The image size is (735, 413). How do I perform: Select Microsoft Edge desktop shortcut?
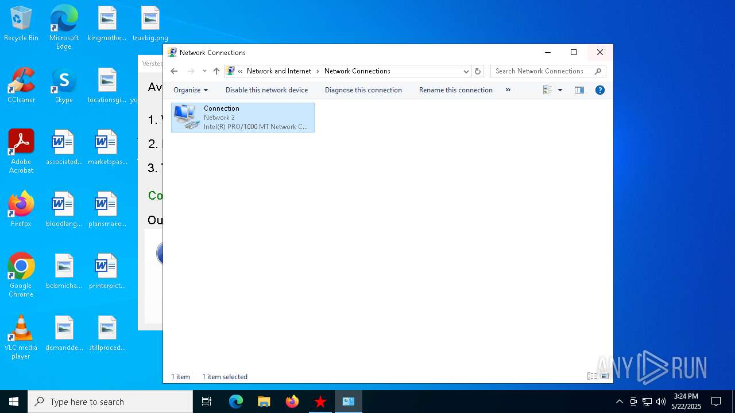pos(64,27)
